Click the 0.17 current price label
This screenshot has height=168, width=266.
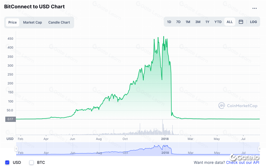10,119
